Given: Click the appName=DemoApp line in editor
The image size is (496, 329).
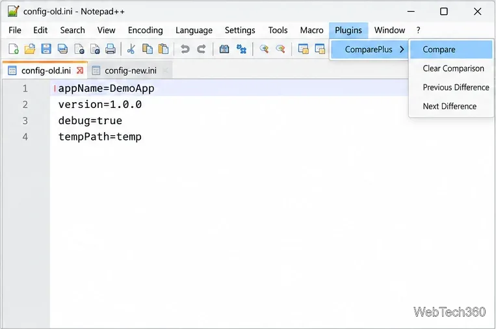Looking at the screenshot, I should point(106,88).
